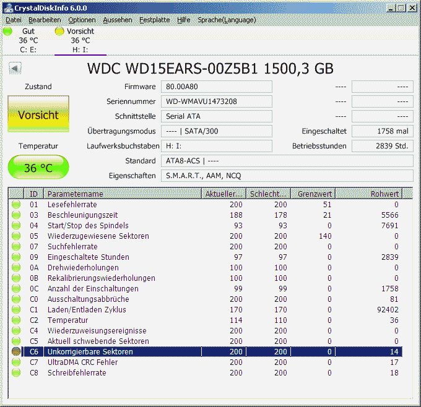421x407 pixels.
Task: Click status icon of UltraDMA CRC Fehler row
Action: pyautogui.click(x=16, y=362)
